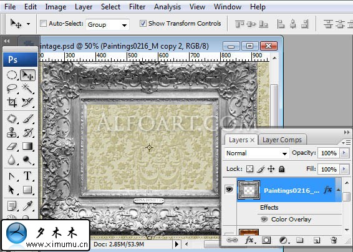
Task: Select the Lasso tool
Action: tap(12, 89)
